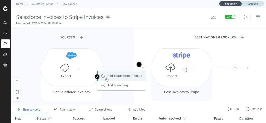Viewport: 266px width, 123px height.
Task: Add a new source with plus beside SOURCES
Action: (x=81, y=37)
